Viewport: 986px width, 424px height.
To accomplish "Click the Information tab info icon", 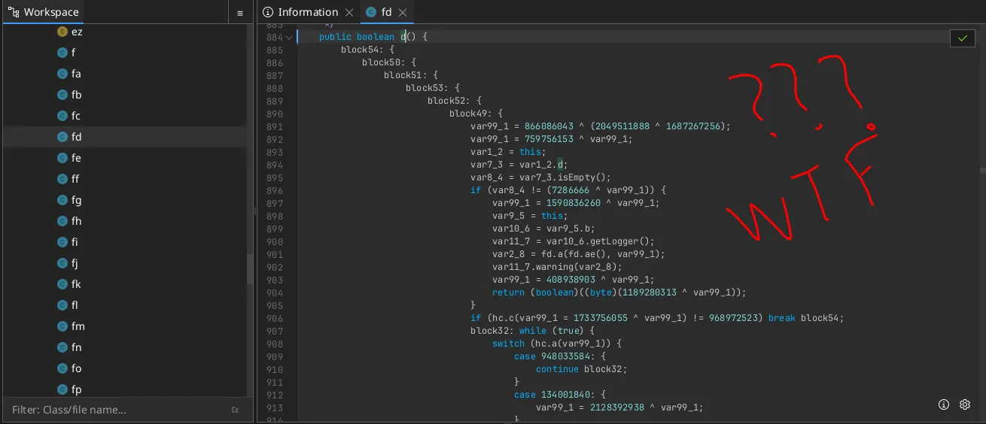I will pos(268,12).
